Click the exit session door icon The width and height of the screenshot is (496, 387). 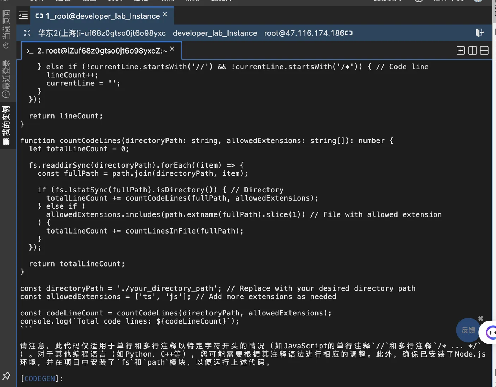click(480, 33)
